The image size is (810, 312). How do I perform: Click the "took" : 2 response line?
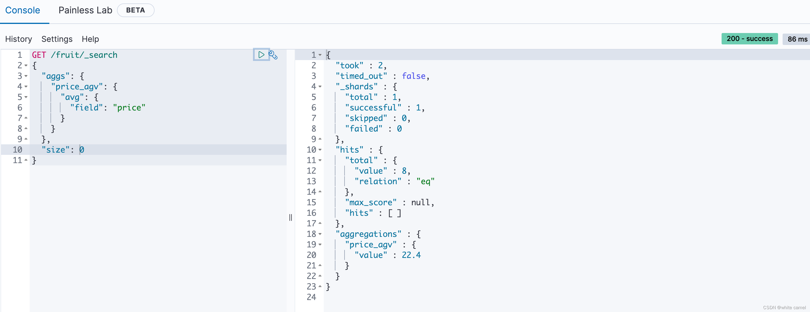[x=361, y=65]
